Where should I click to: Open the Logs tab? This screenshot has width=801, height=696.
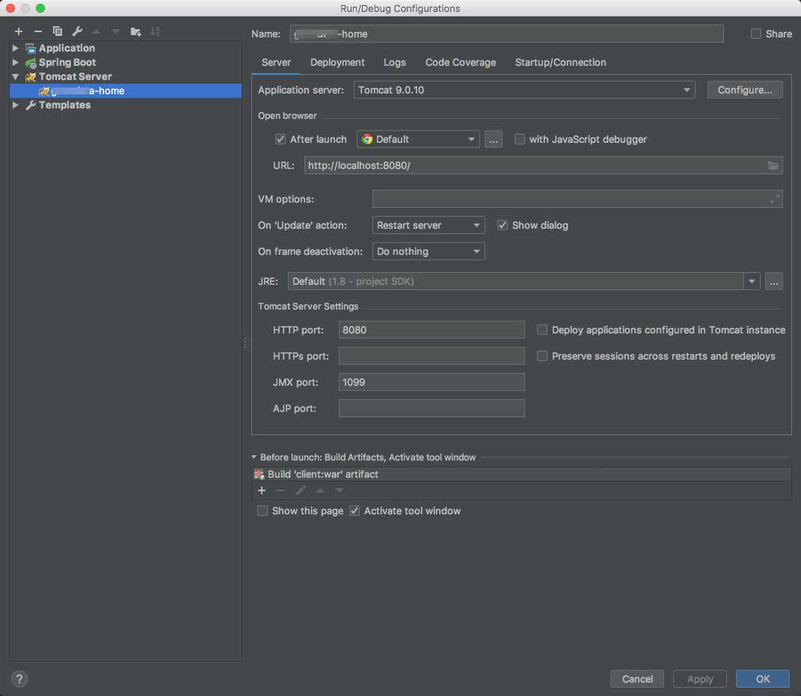[394, 62]
